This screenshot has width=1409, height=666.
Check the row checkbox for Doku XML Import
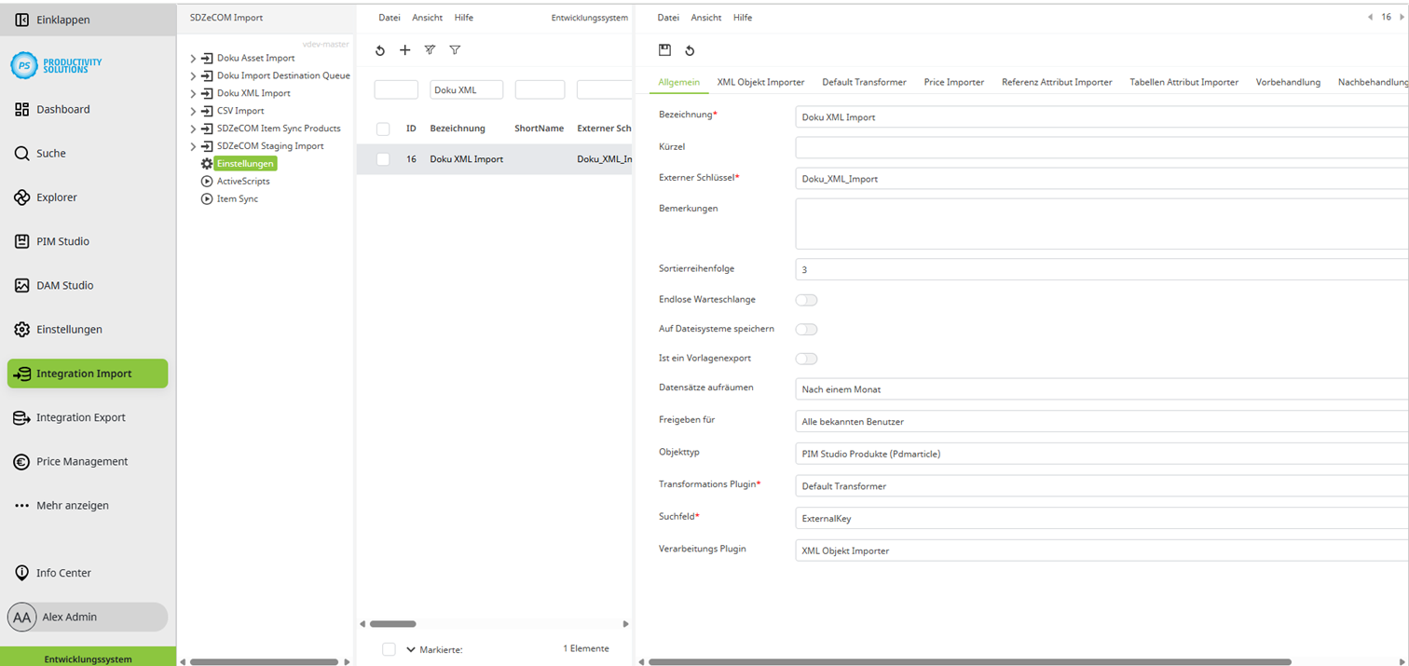coord(382,158)
